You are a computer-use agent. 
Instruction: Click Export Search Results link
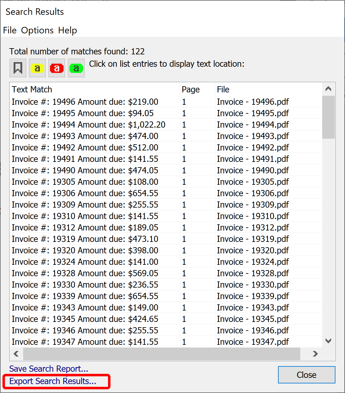(x=53, y=381)
